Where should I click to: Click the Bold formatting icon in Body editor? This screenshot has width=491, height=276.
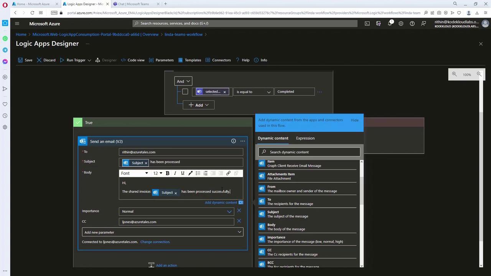pos(168,173)
